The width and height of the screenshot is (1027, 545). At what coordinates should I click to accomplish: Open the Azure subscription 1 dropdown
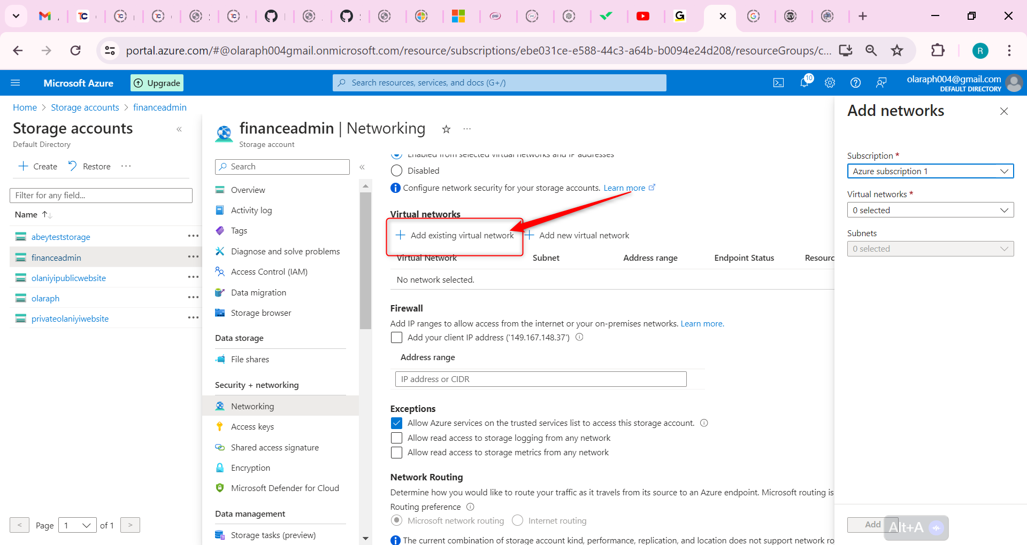[930, 171]
